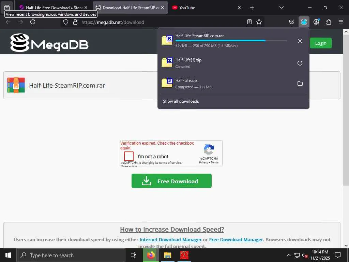Screen dimensions: 349x262
Task: Click the address bar URL
Action: coord(112,22)
